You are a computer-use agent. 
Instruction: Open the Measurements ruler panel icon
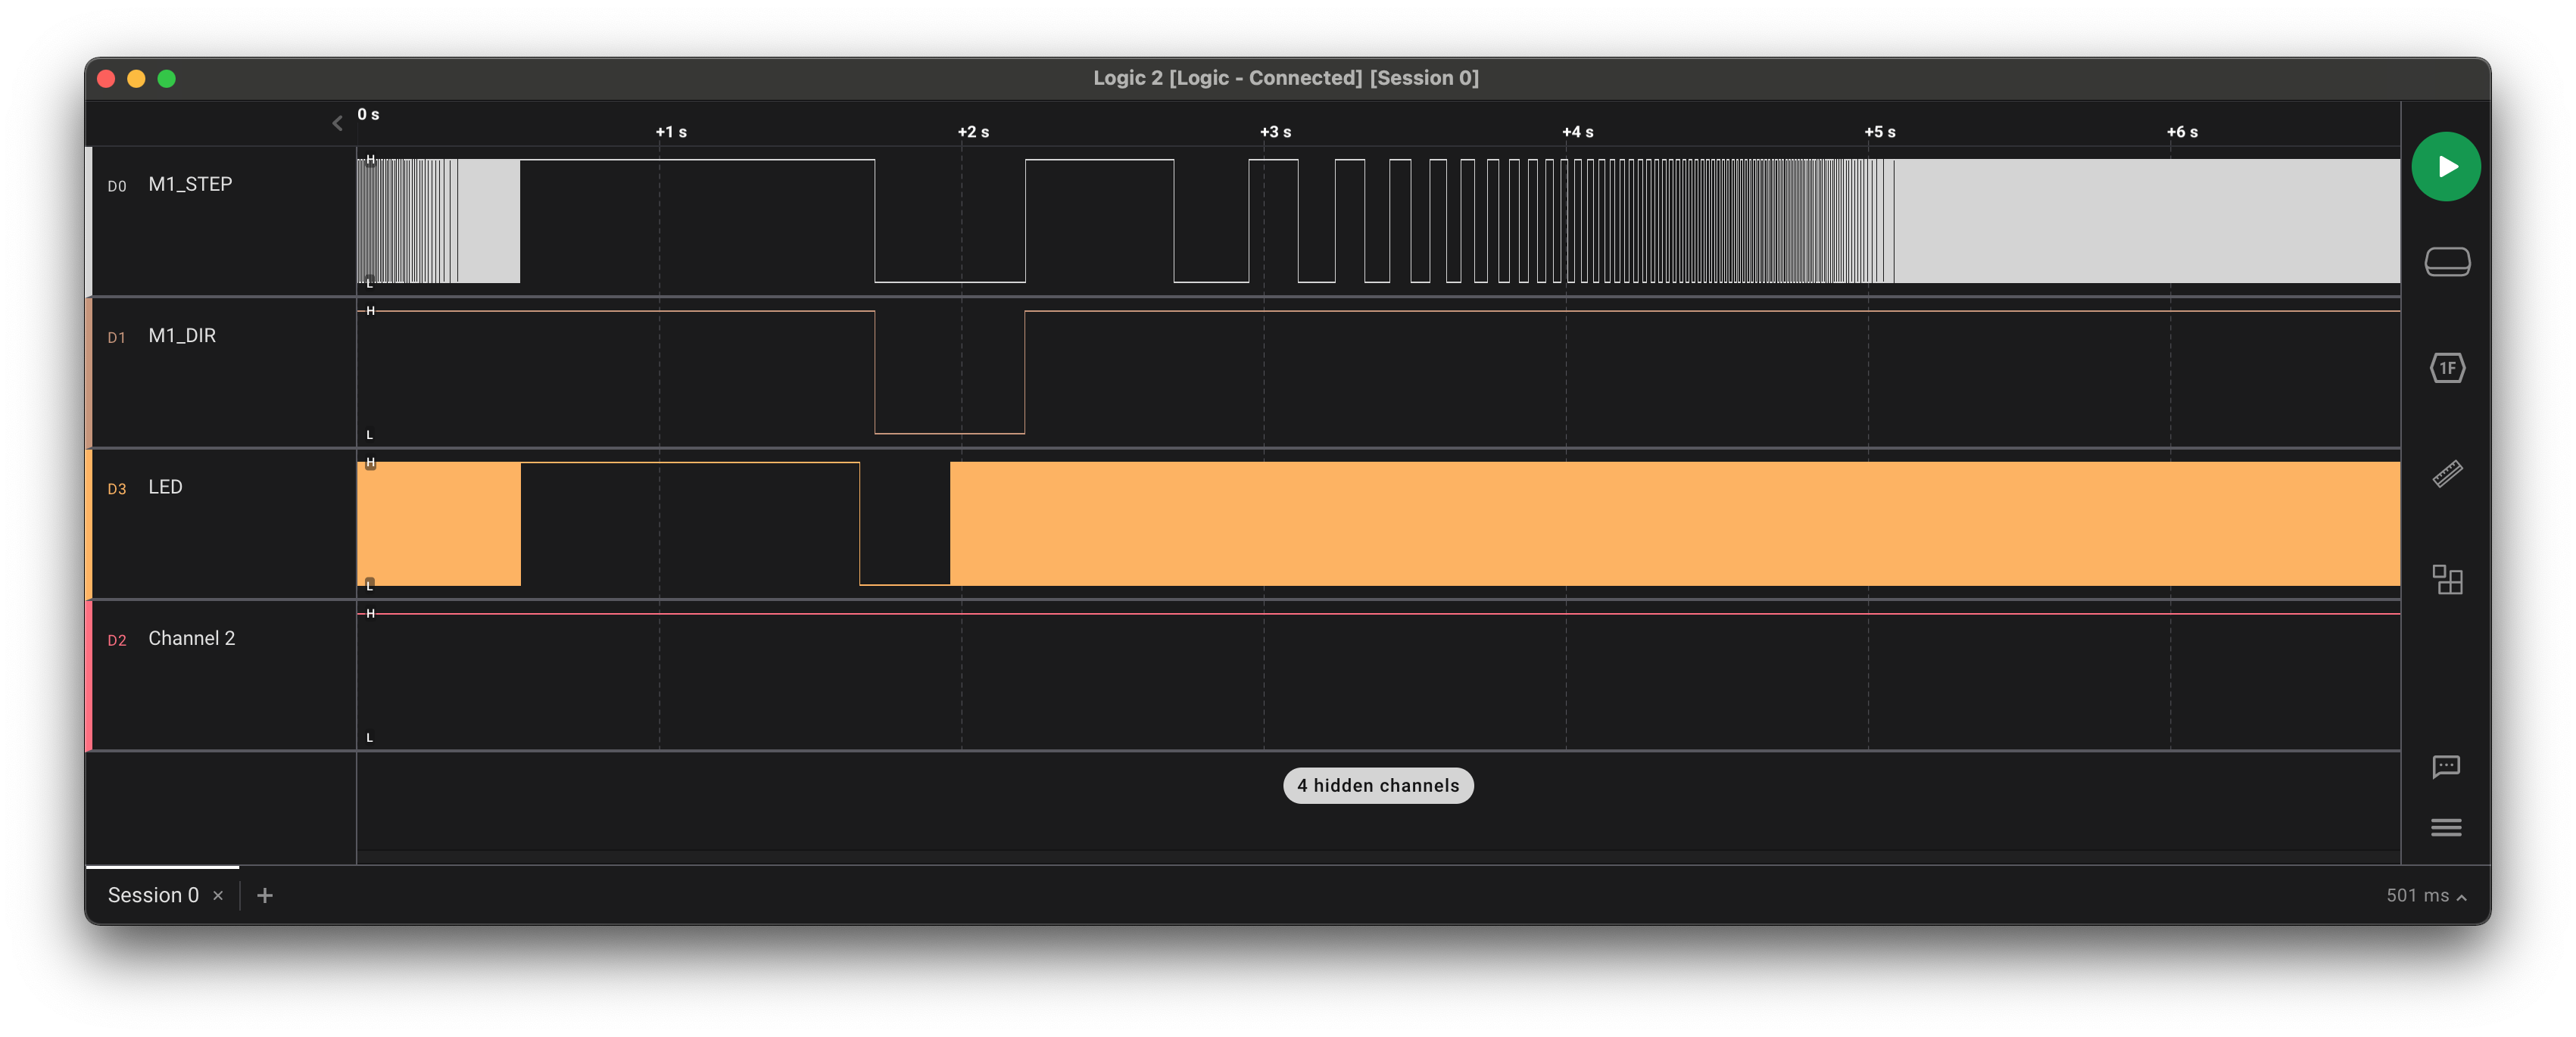tap(2446, 473)
